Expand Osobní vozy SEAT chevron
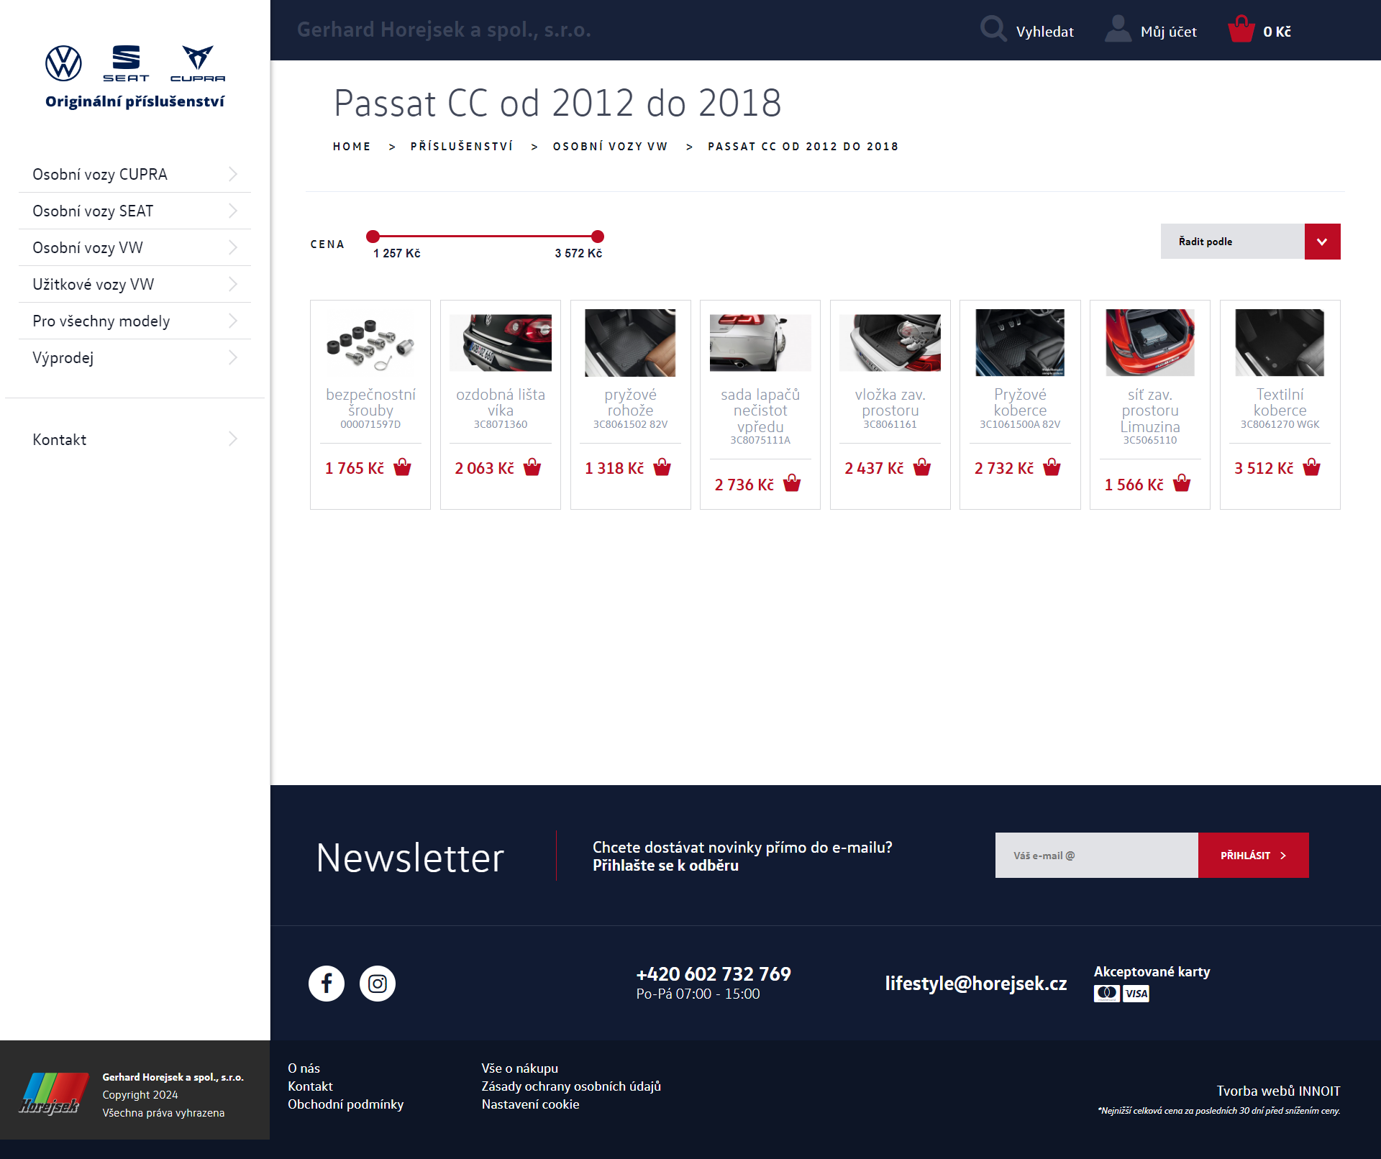Screen dimensions: 1381x1159 tap(233, 211)
